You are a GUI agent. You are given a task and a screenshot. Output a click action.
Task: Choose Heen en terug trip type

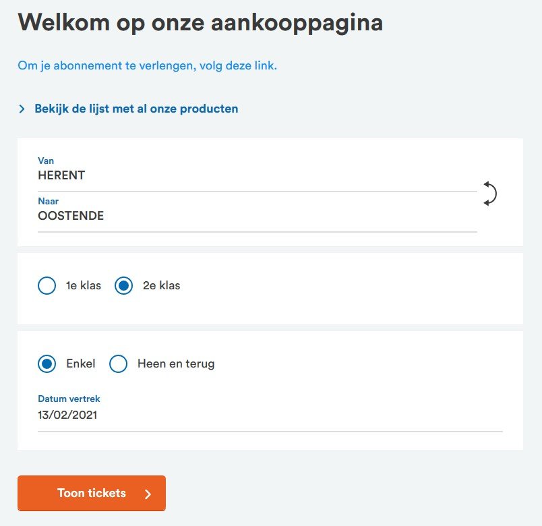point(118,363)
